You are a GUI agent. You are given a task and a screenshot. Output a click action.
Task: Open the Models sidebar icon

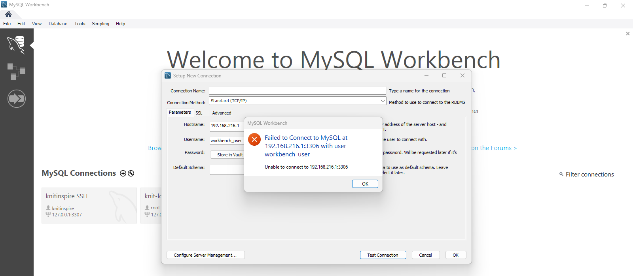(x=16, y=71)
